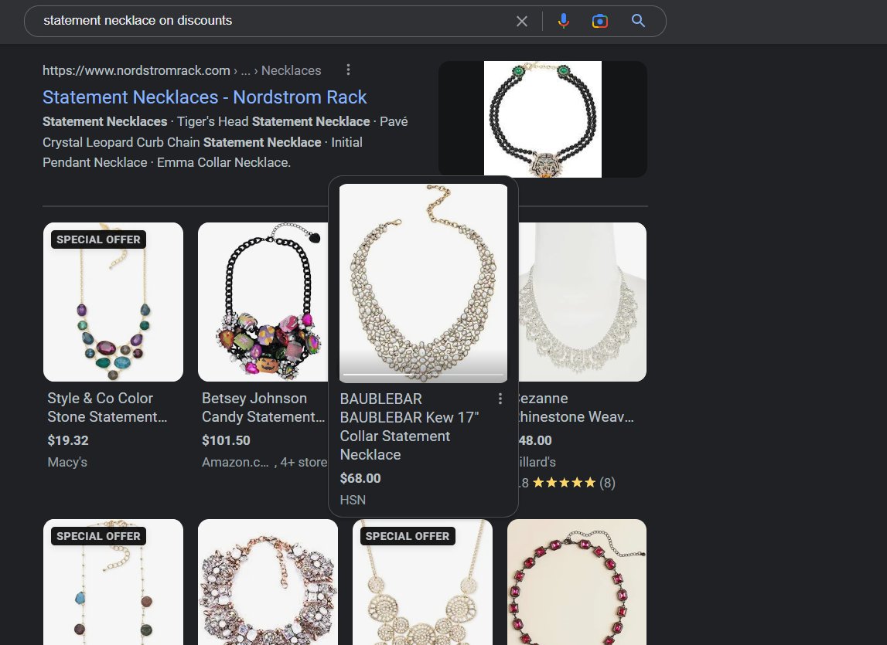Open bottom-row multicolor stone drop necklace image

(x=113, y=582)
